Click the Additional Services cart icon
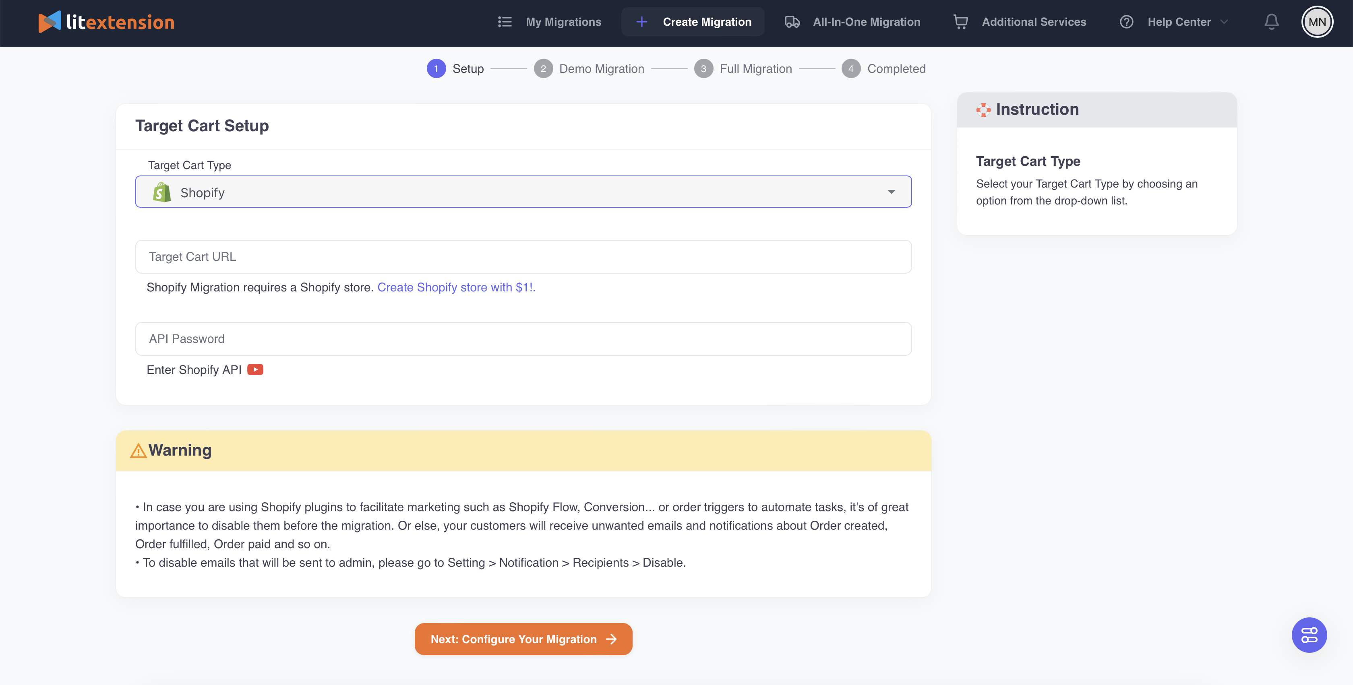The height and width of the screenshot is (685, 1353). [x=961, y=21]
